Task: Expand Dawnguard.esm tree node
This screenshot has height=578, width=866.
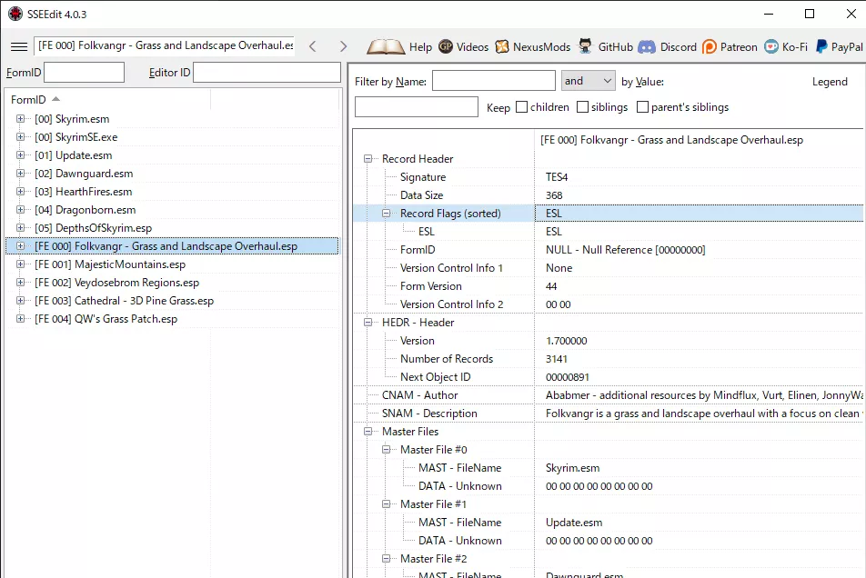Action: click(x=20, y=174)
